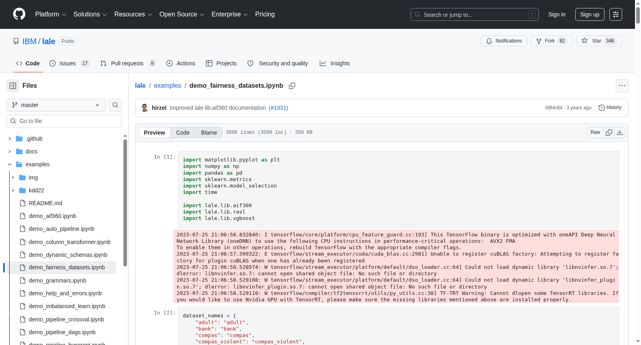Open the Solutions dropdown menu

point(90,14)
